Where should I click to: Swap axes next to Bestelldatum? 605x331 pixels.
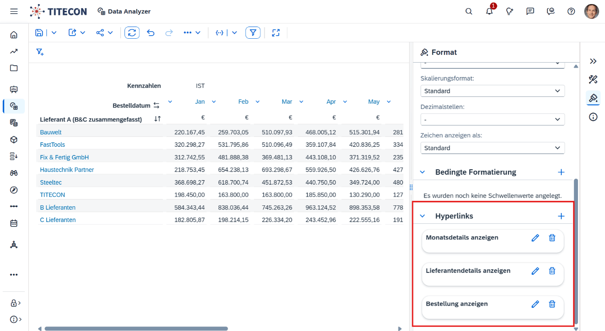[x=156, y=105]
